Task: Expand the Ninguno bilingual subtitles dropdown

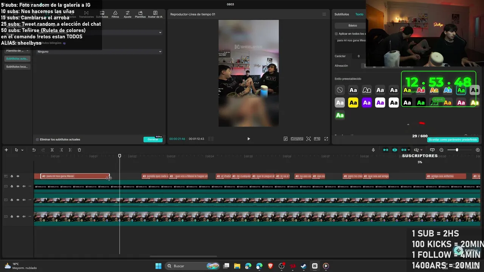Action: (x=99, y=51)
